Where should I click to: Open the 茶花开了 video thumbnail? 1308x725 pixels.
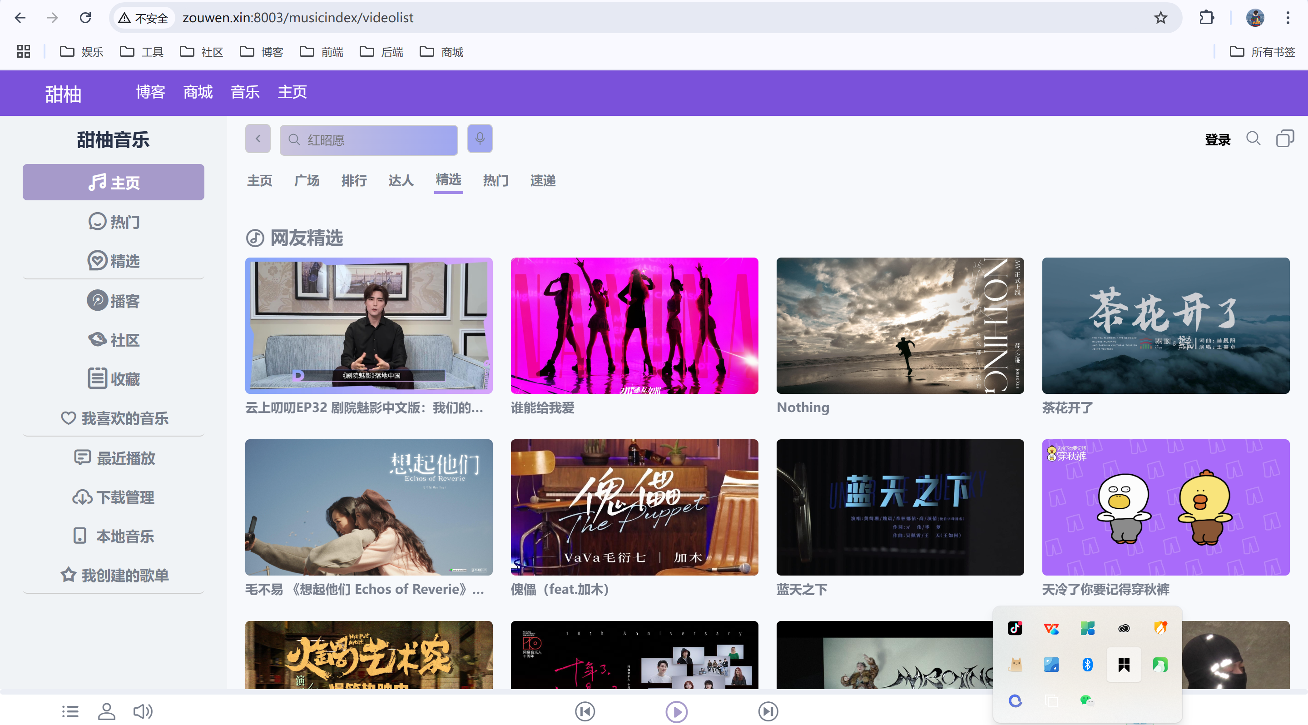click(x=1165, y=325)
